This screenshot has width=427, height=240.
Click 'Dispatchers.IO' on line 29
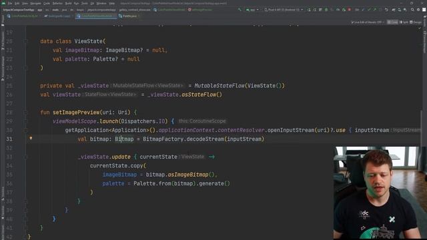[143, 121]
